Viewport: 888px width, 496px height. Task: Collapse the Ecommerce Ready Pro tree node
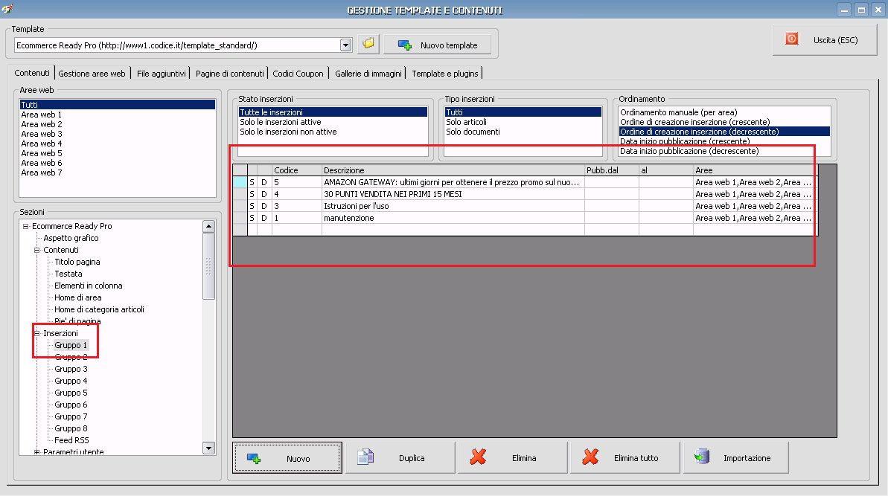click(x=25, y=226)
